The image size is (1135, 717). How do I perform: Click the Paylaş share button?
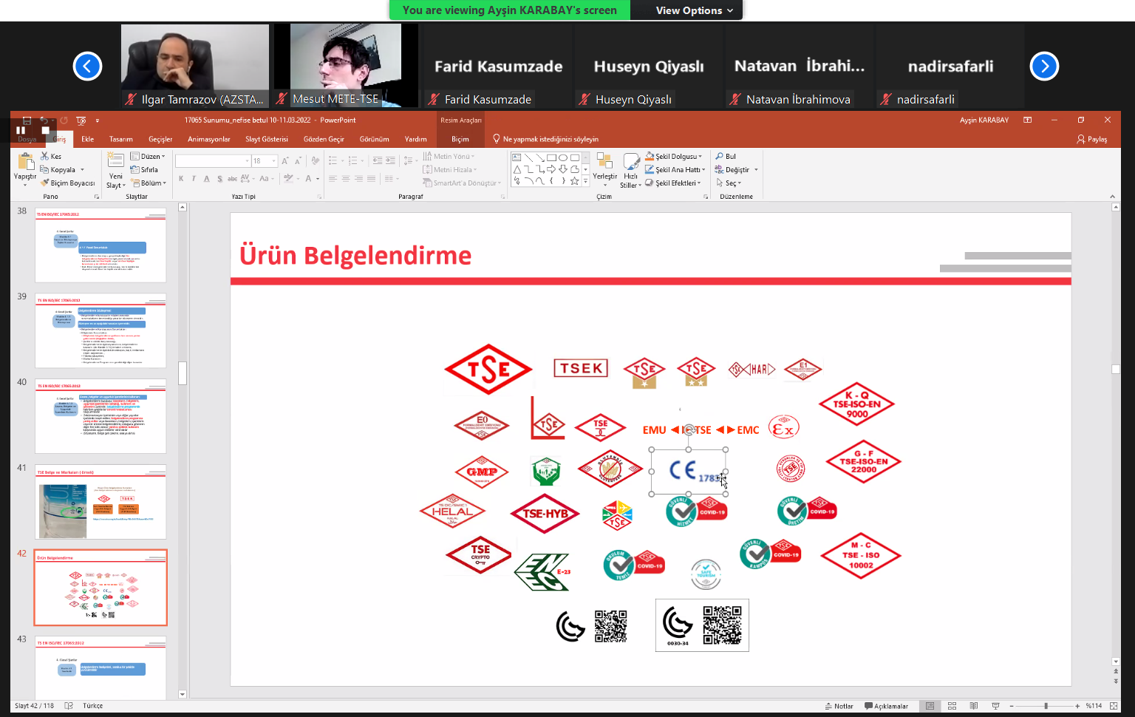(1092, 139)
